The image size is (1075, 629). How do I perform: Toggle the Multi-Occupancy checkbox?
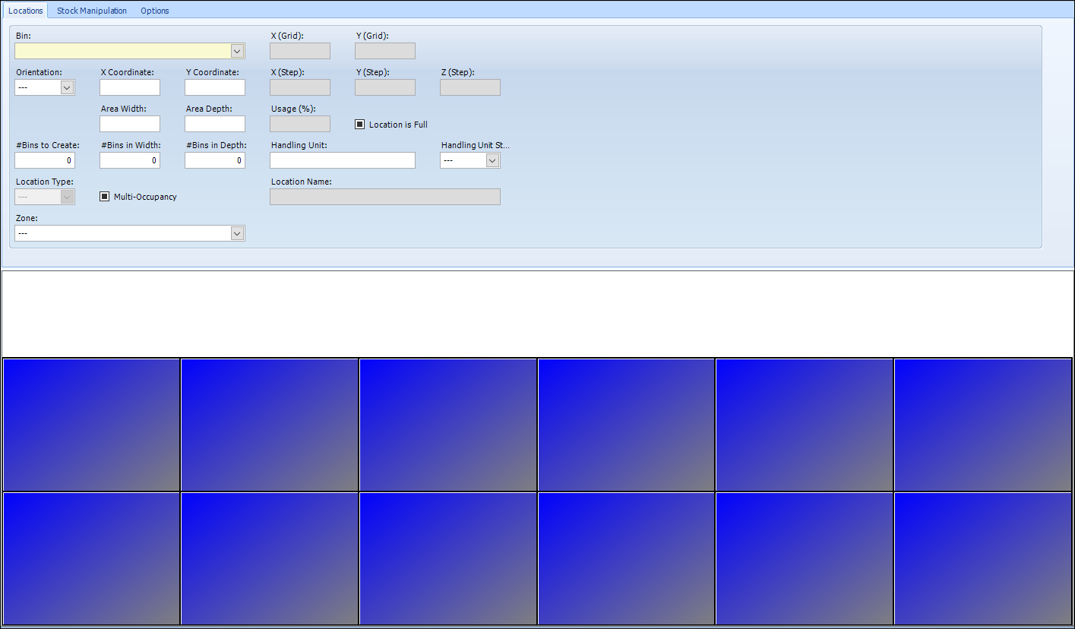point(105,197)
